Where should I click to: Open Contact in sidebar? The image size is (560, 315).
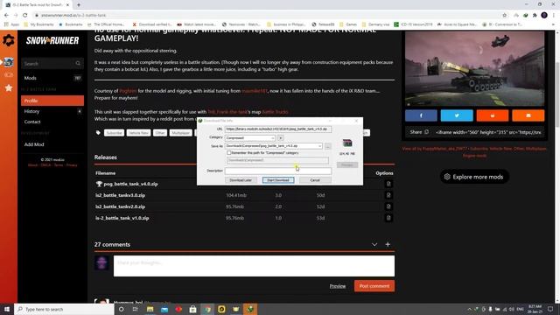tap(52, 122)
